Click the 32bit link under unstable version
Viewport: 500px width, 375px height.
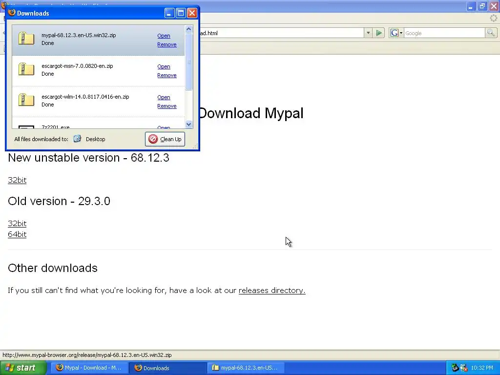pyautogui.click(x=17, y=180)
